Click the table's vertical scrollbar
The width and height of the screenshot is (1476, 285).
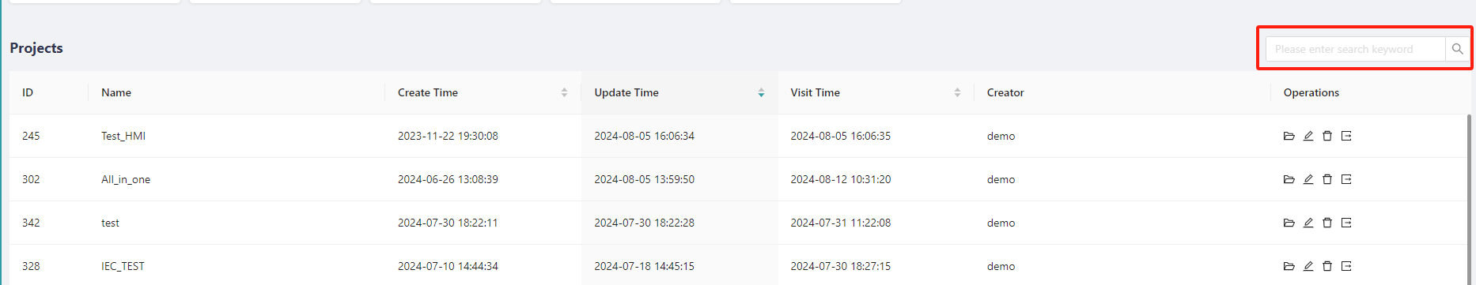click(x=1470, y=199)
